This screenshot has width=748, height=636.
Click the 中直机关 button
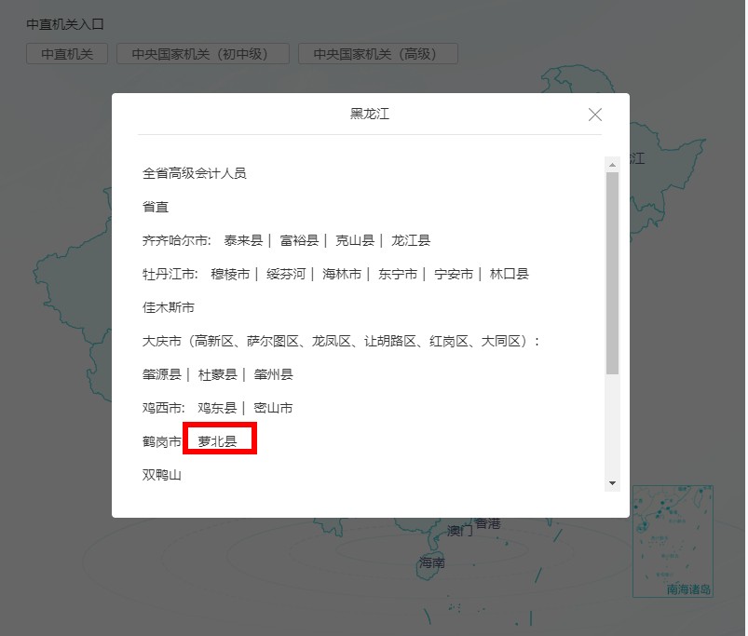65,53
